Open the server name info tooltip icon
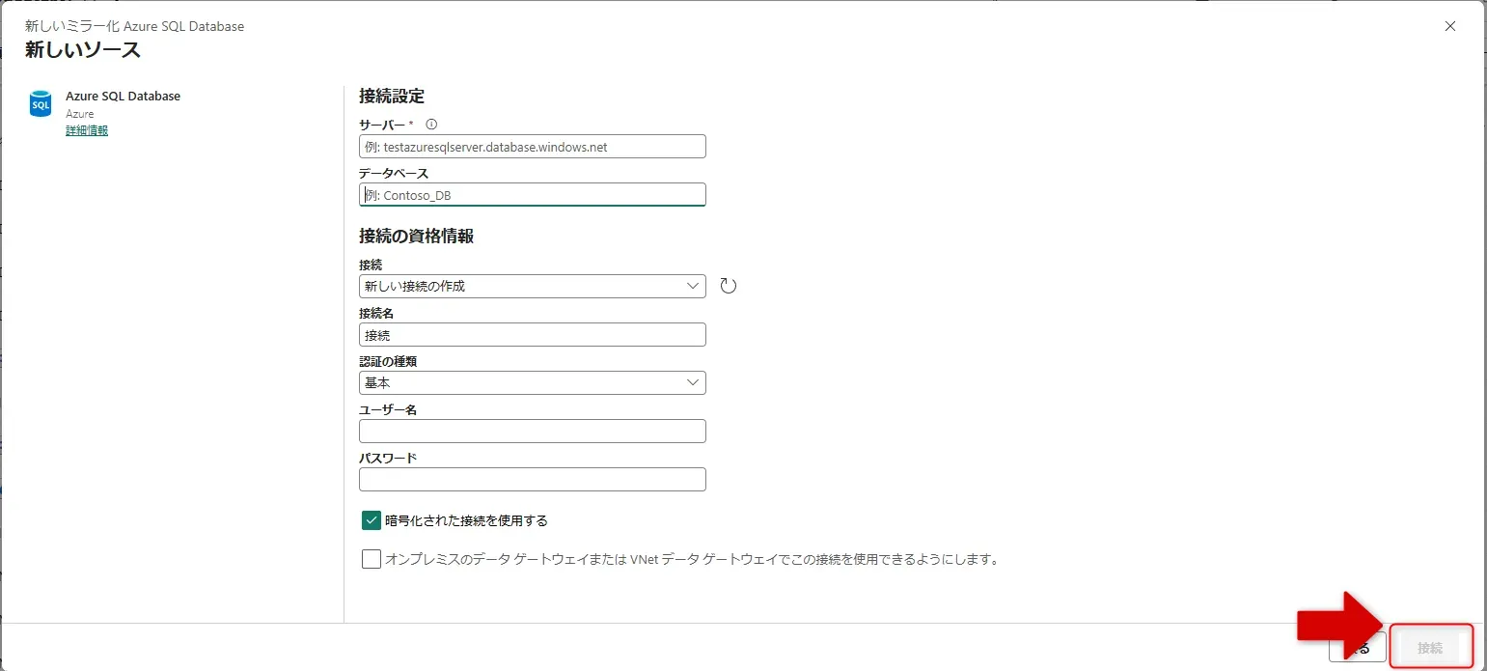This screenshot has width=1487, height=671. click(x=430, y=124)
